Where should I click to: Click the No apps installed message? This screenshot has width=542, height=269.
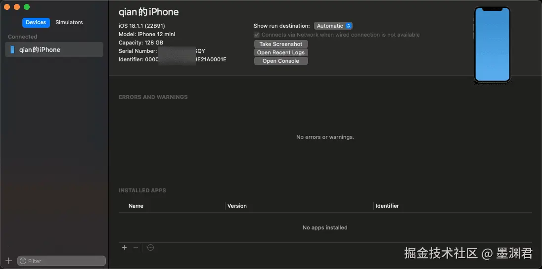[325, 227]
